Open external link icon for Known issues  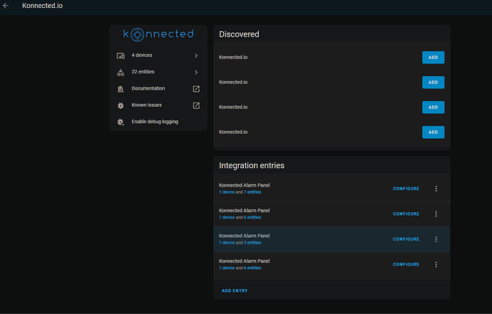(196, 105)
